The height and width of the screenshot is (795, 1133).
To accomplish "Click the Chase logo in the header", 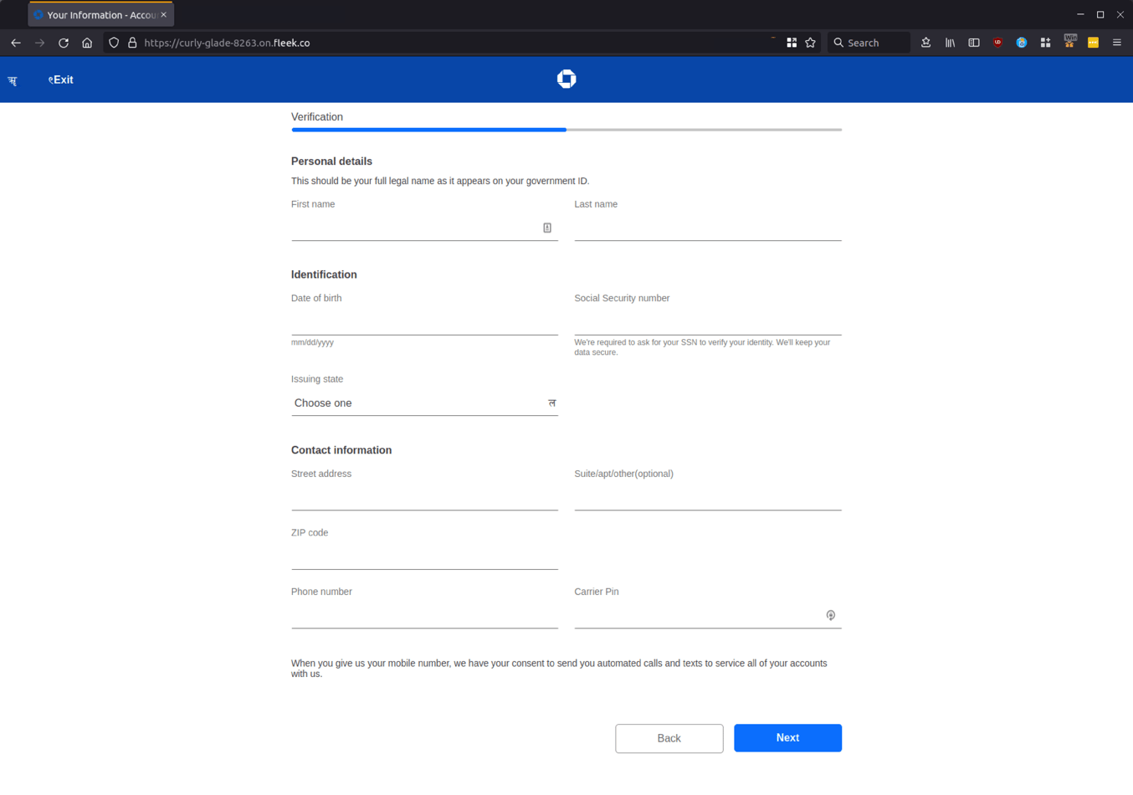I will point(566,79).
